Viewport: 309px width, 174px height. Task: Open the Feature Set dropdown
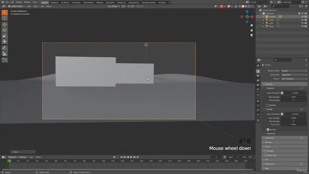pos(294,75)
